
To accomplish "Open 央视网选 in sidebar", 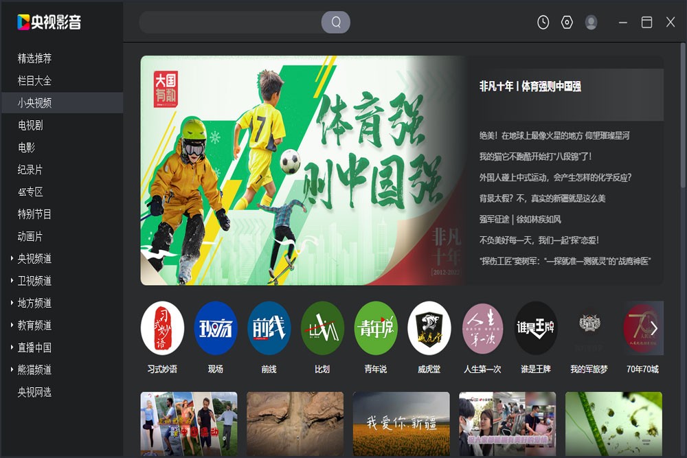I will 34,392.
